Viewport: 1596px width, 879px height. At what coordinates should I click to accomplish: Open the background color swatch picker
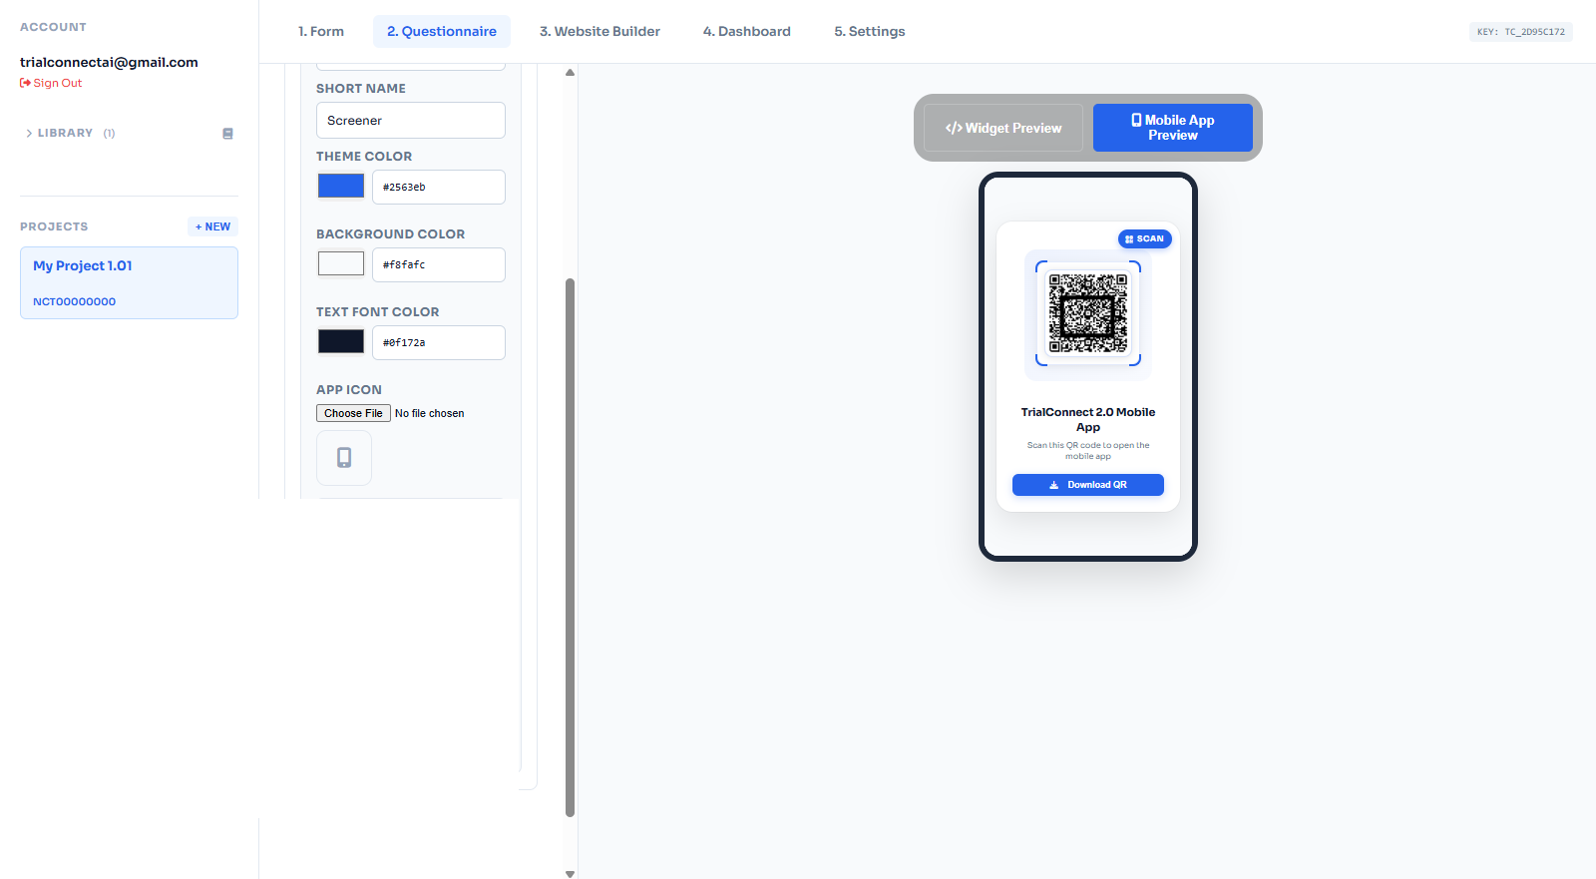point(341,264)
